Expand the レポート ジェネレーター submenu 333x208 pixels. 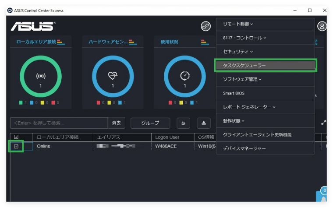[266, 107]
